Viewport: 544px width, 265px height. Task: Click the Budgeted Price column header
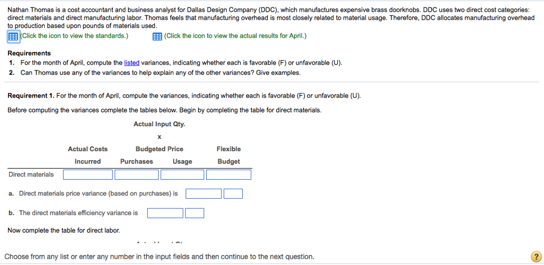pos(159,149)
